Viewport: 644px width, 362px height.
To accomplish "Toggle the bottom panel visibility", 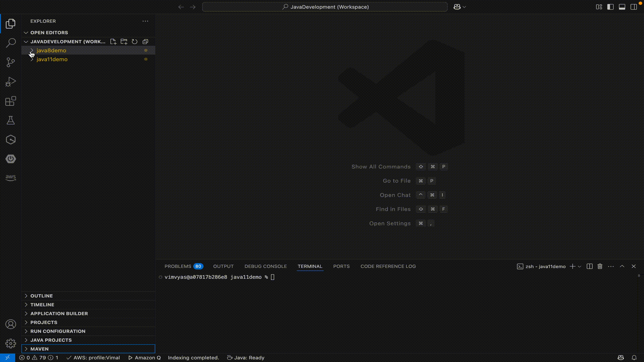I will pyautogui.click(x=622, y=7).
